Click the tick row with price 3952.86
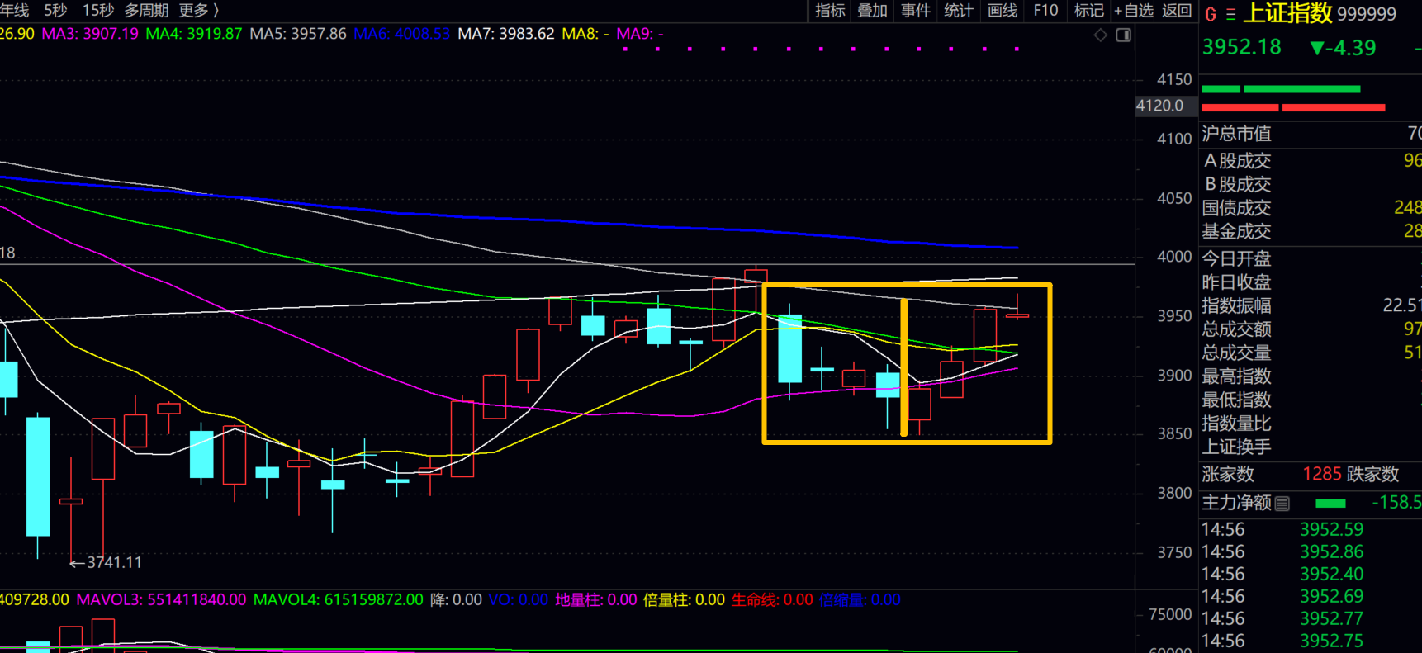Screen dimensions: 1422x653 [x=1311, y=551]
